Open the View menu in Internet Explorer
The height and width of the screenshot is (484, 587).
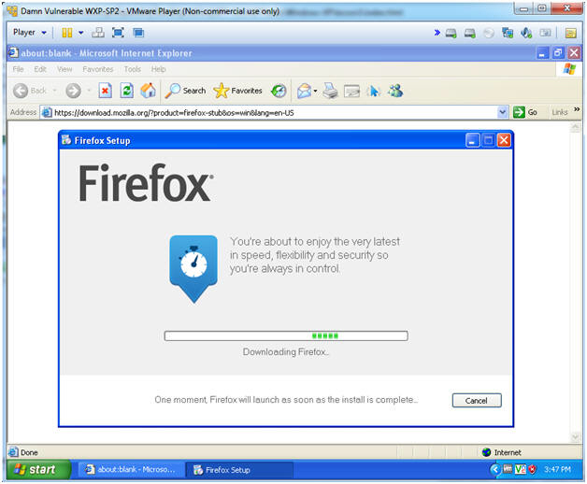tap(64, 69)
